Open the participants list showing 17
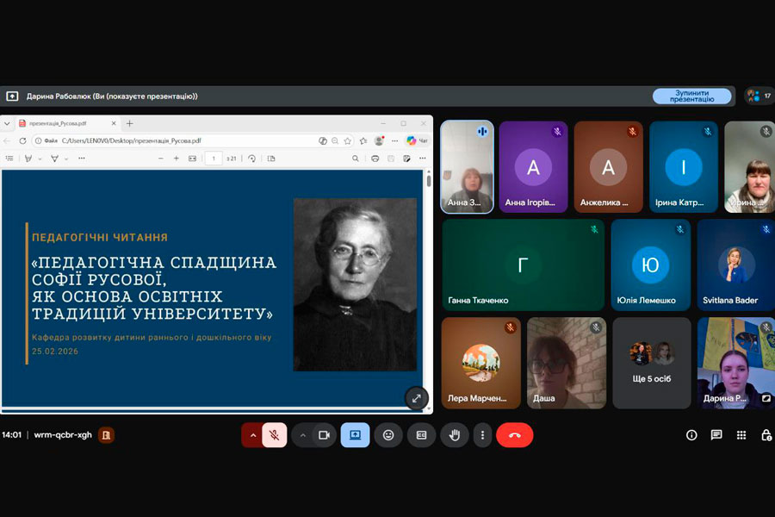775x517 pixels. [759, 96]
